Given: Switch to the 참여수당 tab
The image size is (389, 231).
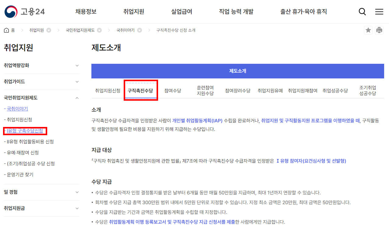Looking at the screenshot, I should pyautogui.click(x=172, y=90).
